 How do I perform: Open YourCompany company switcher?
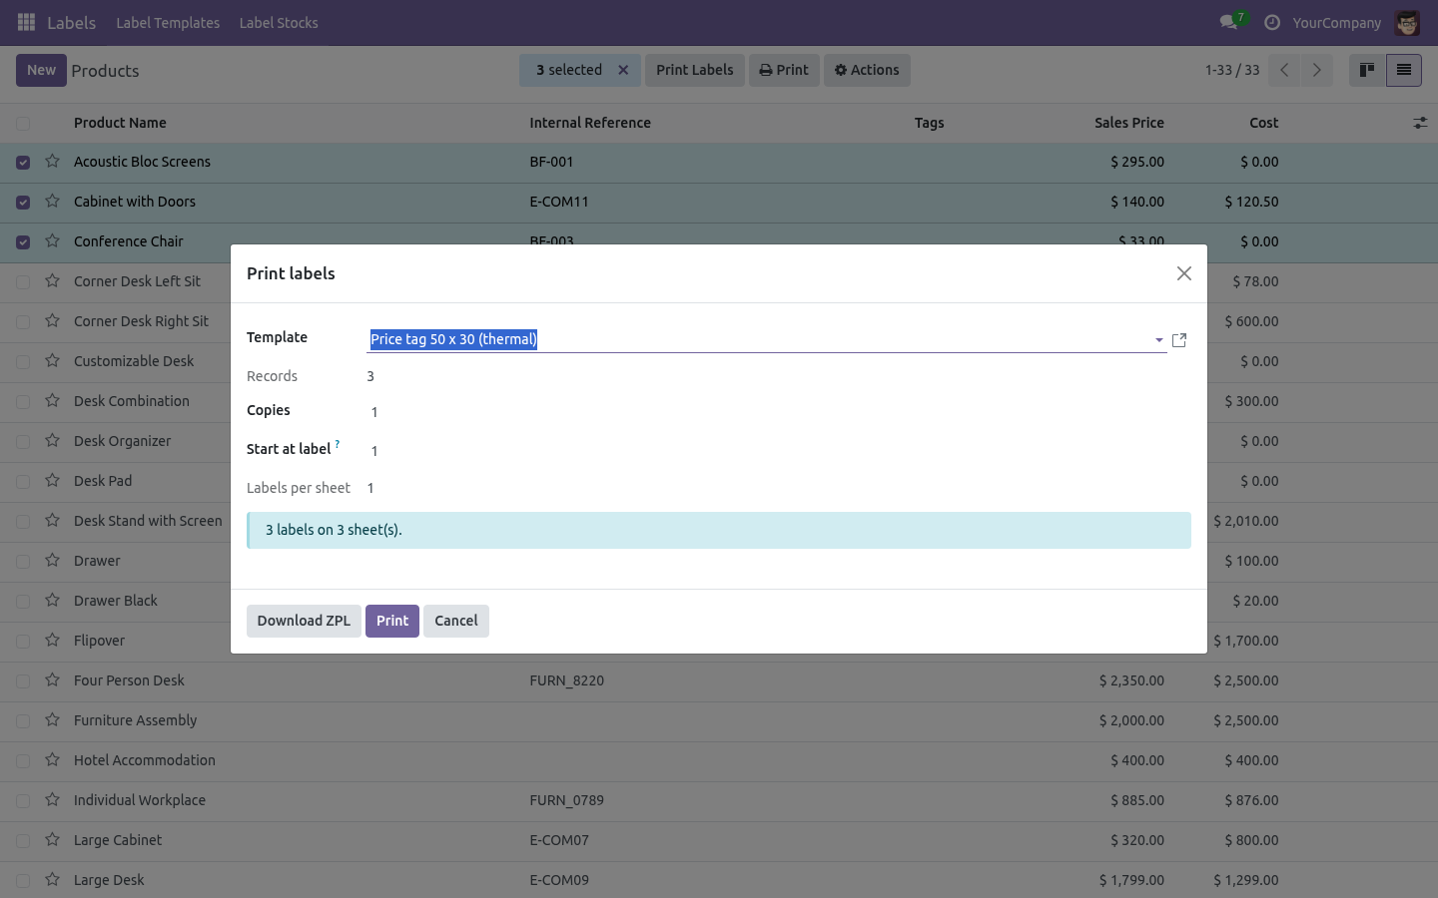coord(1336,22)
